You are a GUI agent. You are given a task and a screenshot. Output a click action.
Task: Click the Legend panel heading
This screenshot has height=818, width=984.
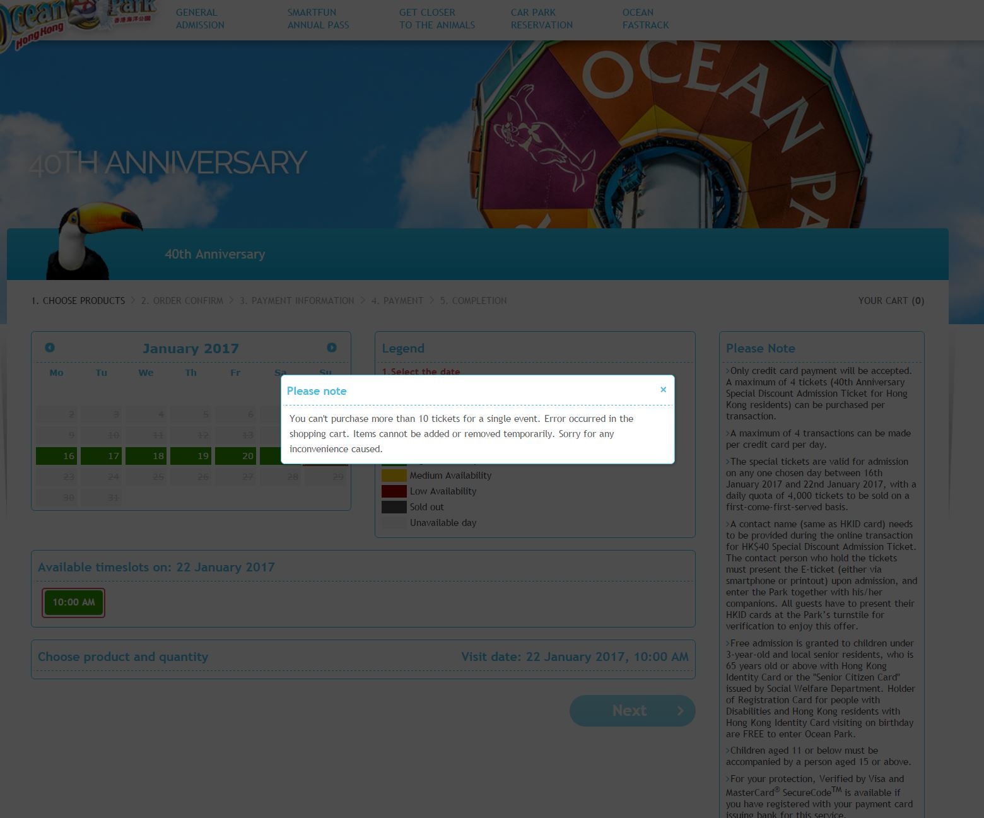[403, 348]
